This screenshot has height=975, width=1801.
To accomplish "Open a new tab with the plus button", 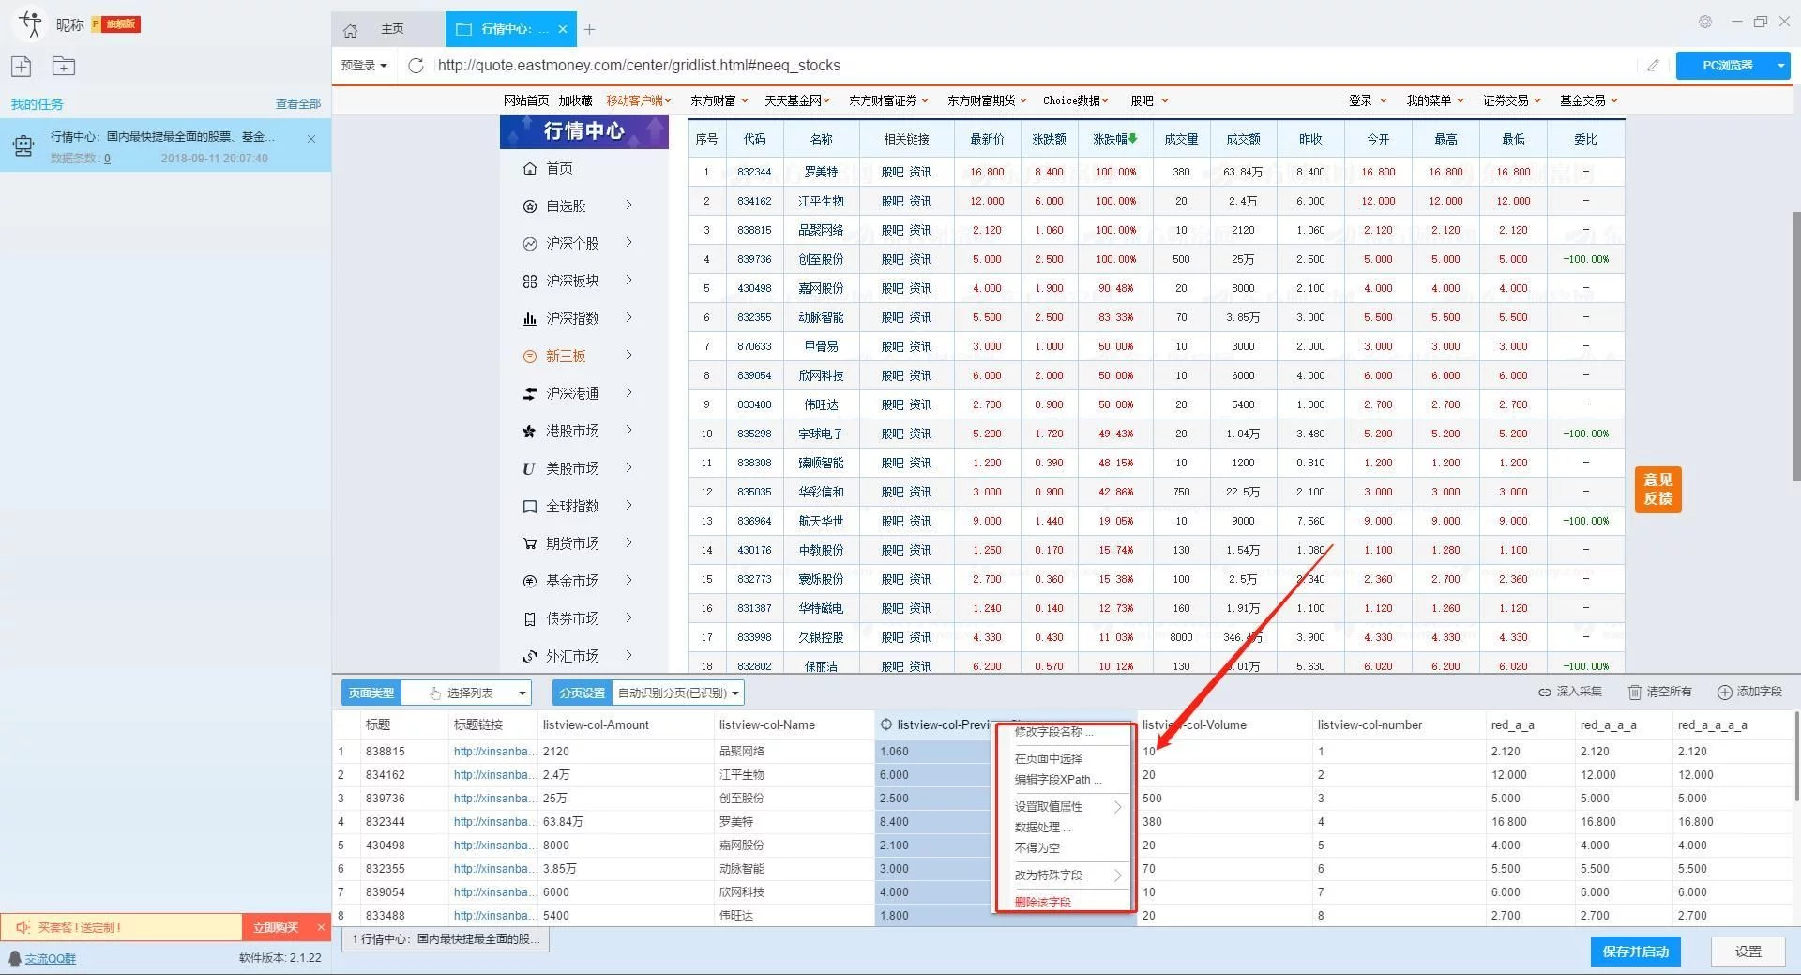I will [x=589, y=29].
